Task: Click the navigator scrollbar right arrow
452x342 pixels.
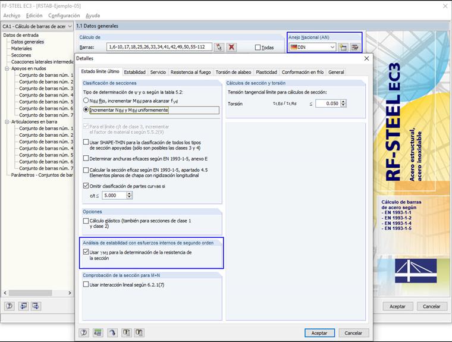Action: click(x=70, y=293)
